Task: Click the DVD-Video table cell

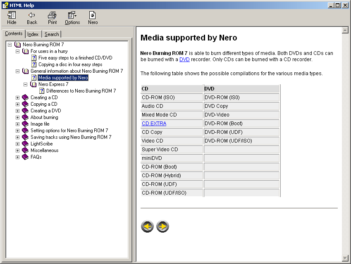Action: click(x=241, y=115)
